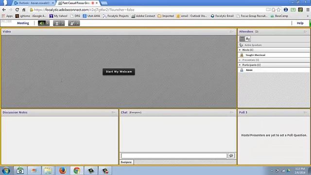Open the Discussion Notes pod options menu

(113, 112)
